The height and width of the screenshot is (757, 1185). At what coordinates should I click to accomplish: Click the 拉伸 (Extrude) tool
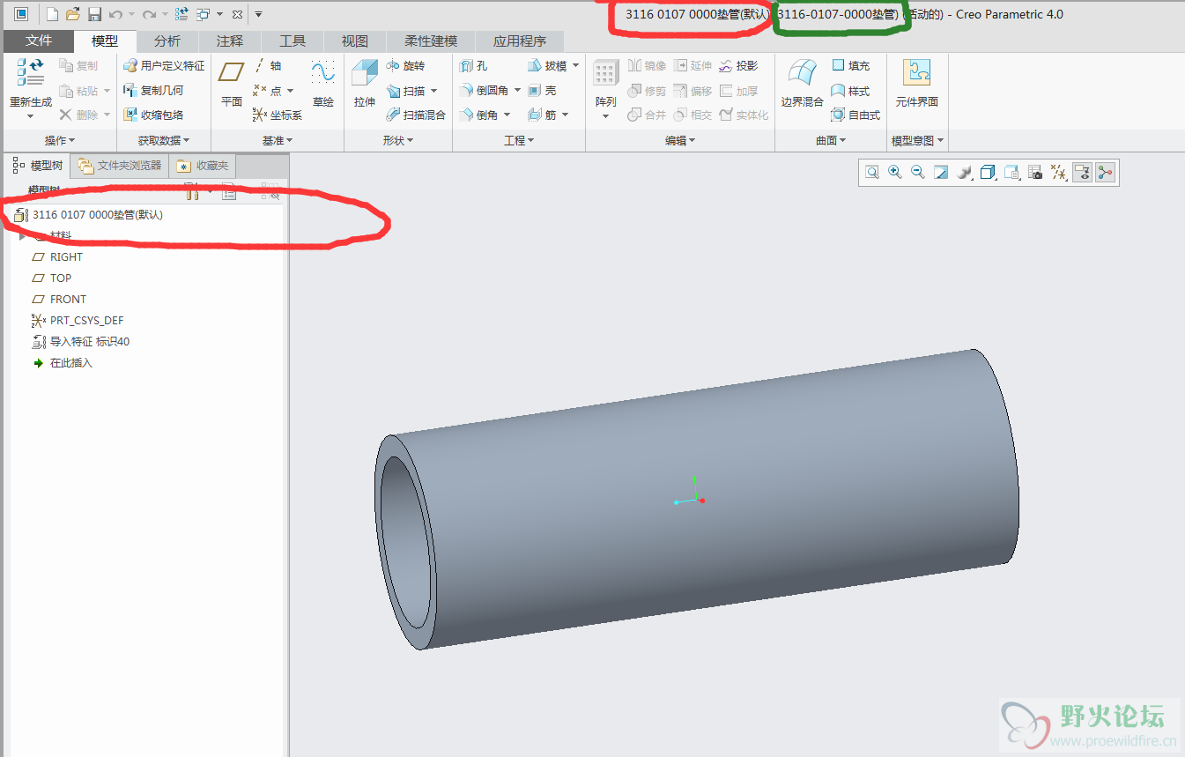coord(365,85)
